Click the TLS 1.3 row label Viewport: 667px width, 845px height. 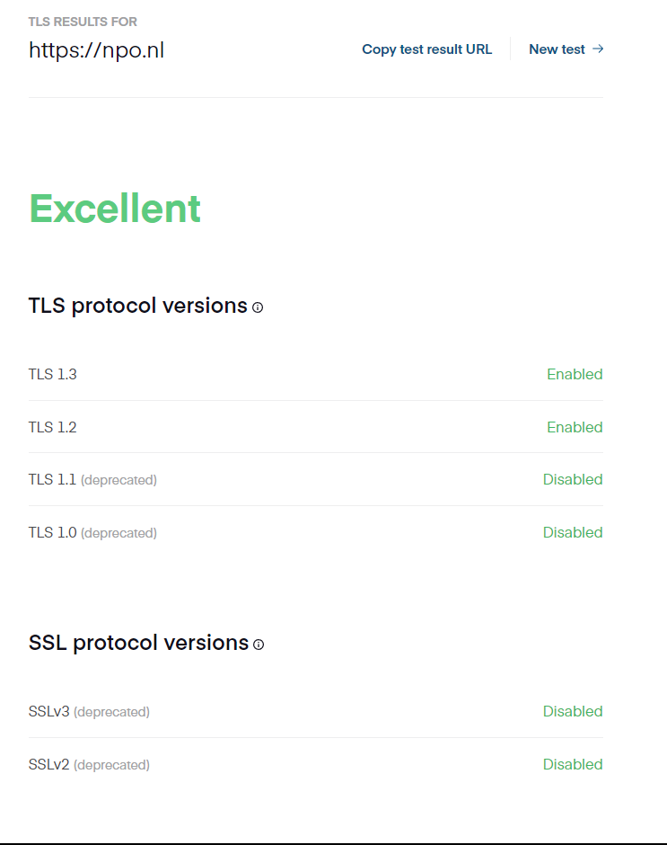click(x=52, y=374)
